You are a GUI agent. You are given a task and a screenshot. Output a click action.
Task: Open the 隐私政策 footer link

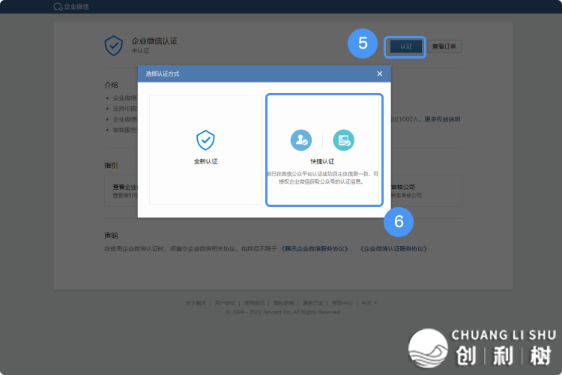283,303
